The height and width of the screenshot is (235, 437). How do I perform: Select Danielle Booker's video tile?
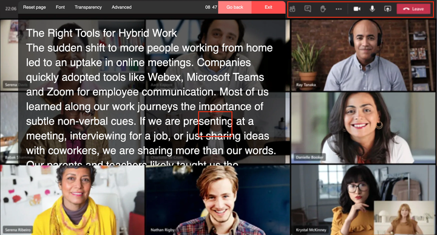click(x=363, y=128)
